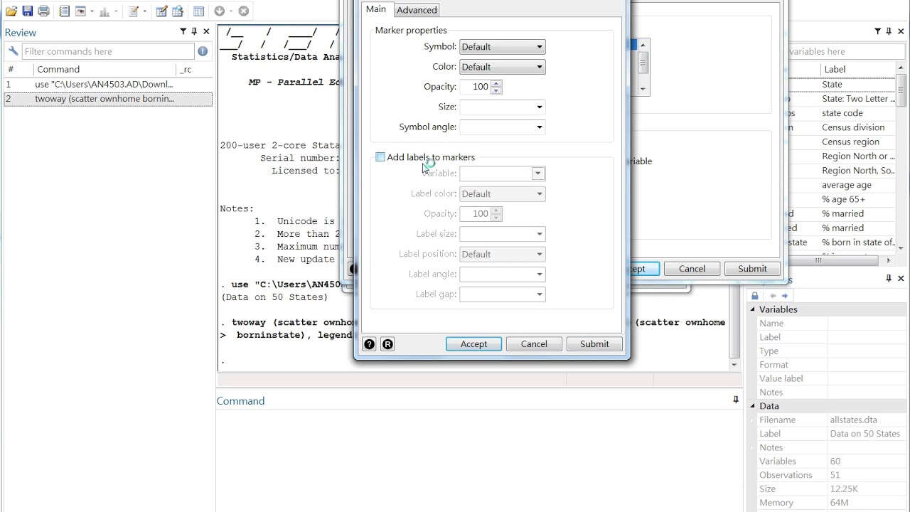Click the Break (X) toolbar icon
910x512 pixels.
(x=244, y=11)
